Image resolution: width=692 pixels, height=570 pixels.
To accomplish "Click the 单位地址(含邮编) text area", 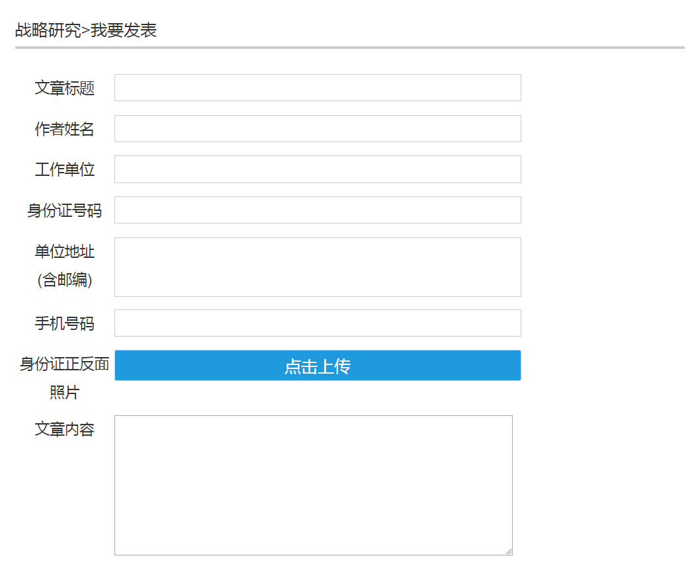I will tap(318, 266).
